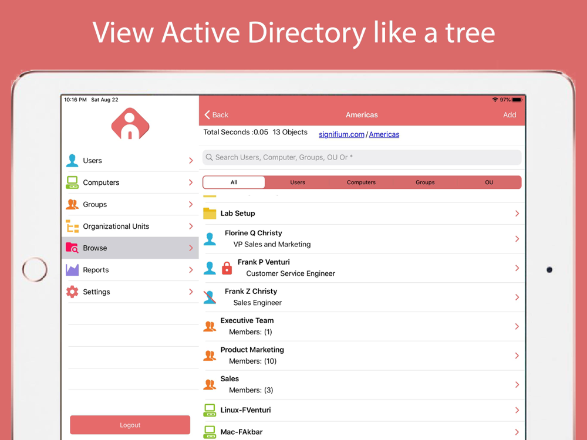This screenshot has height=440, width=587.
Task: Switch to the OU filter tab
Action: 489,182
